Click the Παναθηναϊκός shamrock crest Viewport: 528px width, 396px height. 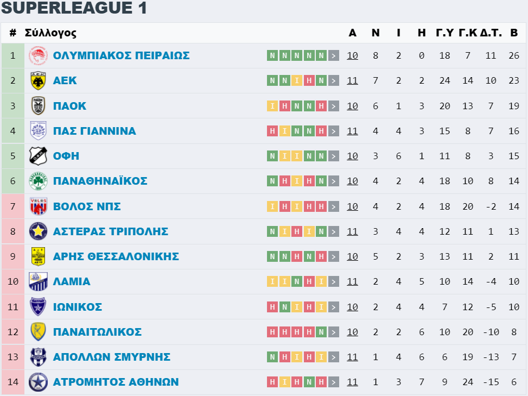38,181
